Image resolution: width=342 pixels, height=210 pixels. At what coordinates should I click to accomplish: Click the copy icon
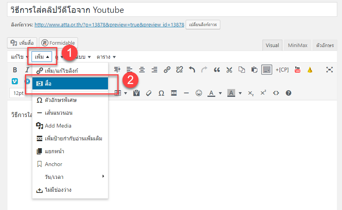[x=242, y=70]
